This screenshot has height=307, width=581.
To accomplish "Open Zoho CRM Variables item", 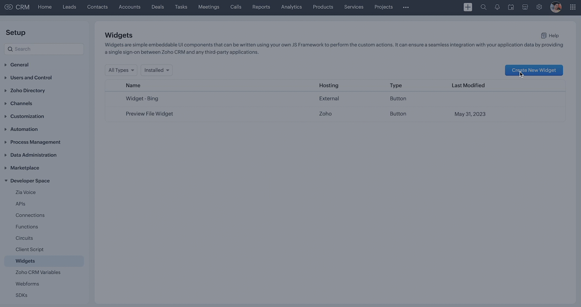I will pos(38,272).
